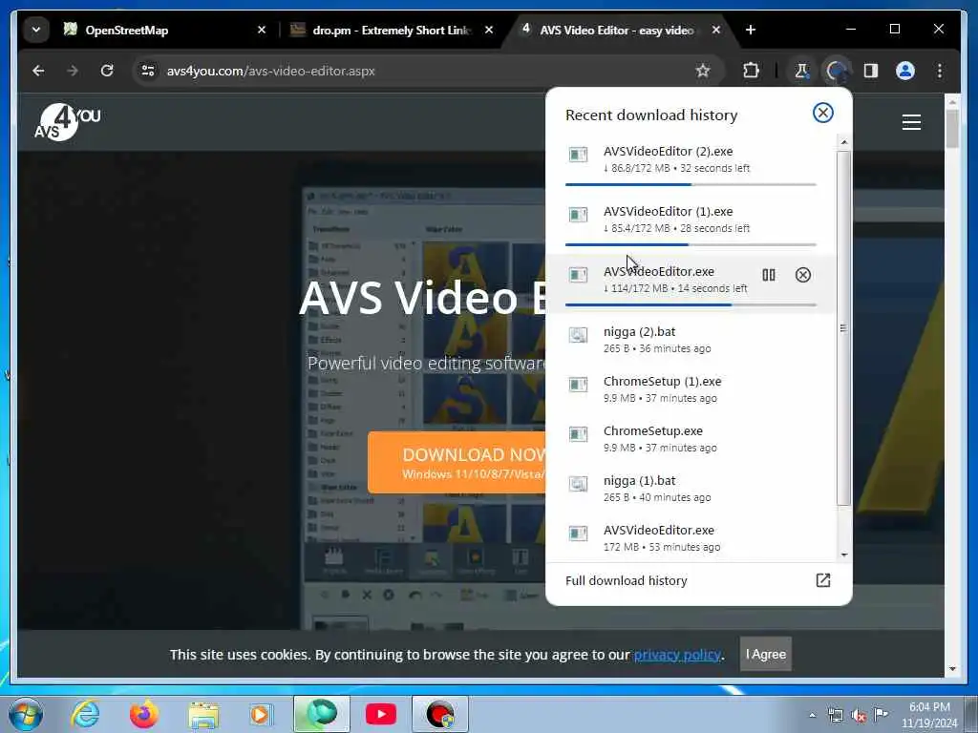This screenshot has width=978, height=733.
Task: Open ChromeSetup.exe download entry
Action: tap(691, 439)
